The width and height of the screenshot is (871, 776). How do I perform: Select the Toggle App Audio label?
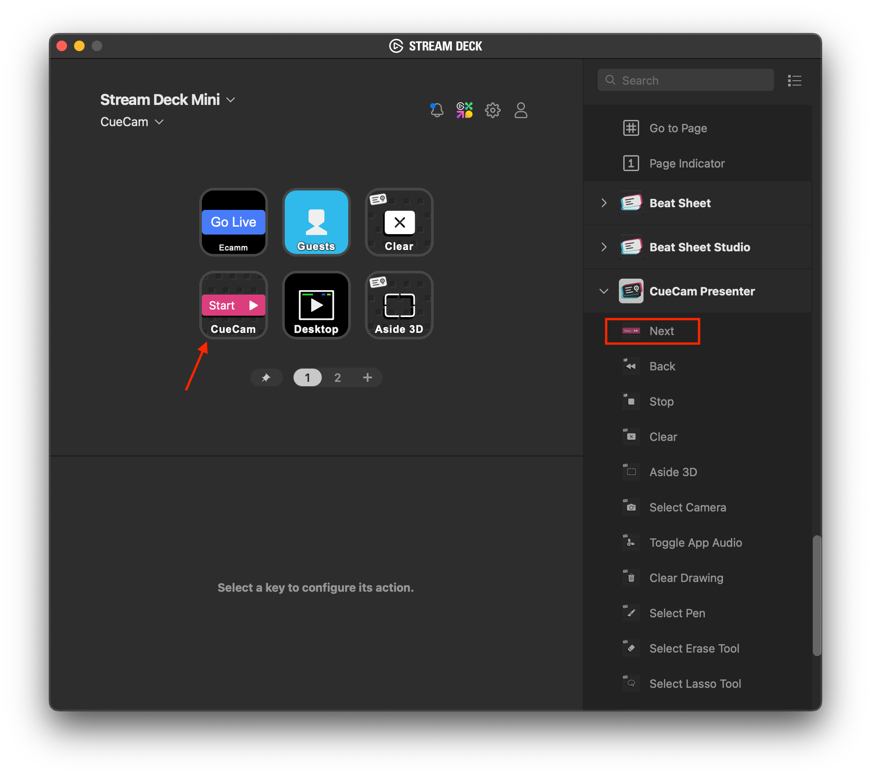pyautogui.click(x=696, y=542)
